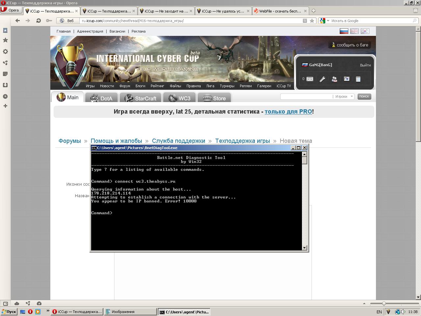Open the notepad icon in the user panel
421x316 pixels.
point(358,79)
